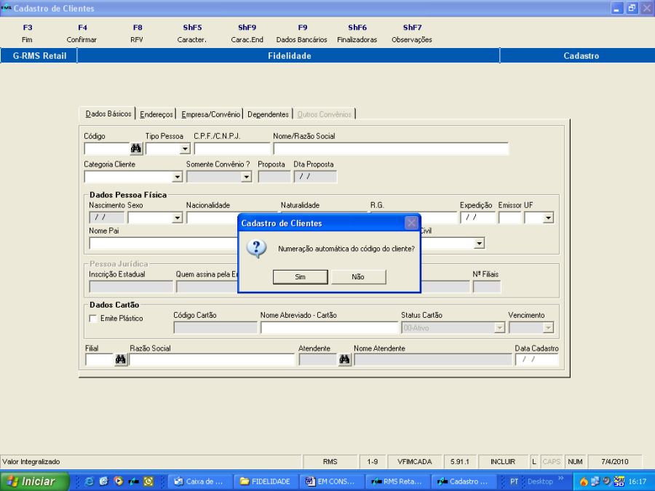Click Sim in the Cadastro de Clientes dialog
The height and width of the screenshot is (491, 655).
point(300,277)
